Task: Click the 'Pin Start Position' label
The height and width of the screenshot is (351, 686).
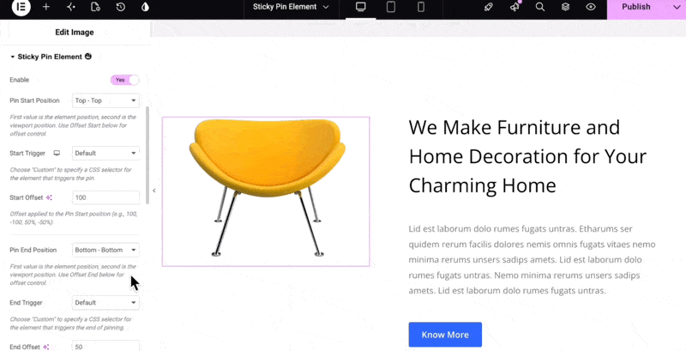Action: 34,100
